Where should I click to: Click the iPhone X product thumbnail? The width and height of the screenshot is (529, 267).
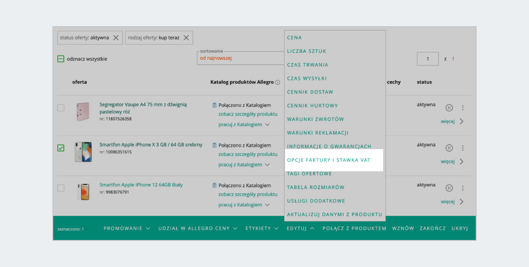(x=83, y=152)
